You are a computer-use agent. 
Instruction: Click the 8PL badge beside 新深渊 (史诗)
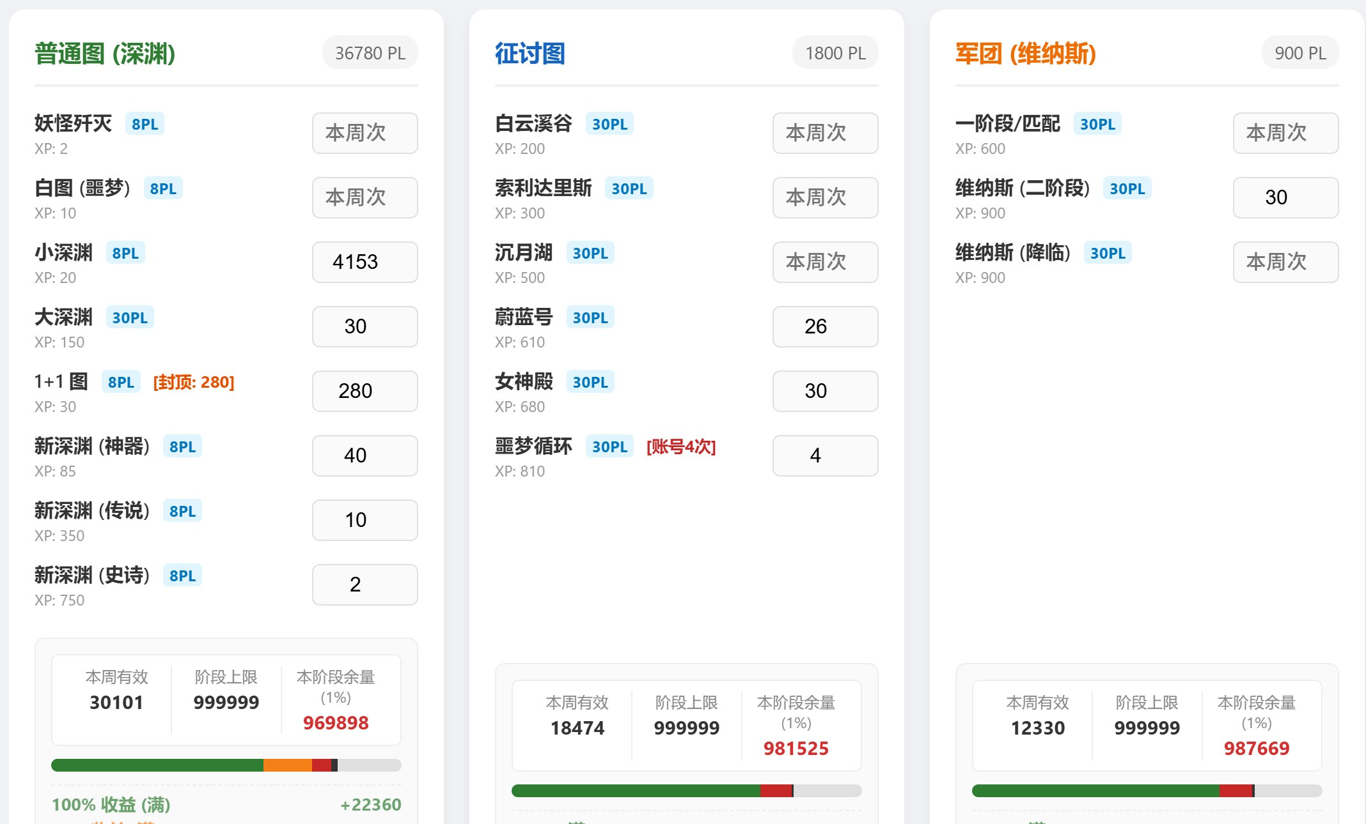point(183,575)
